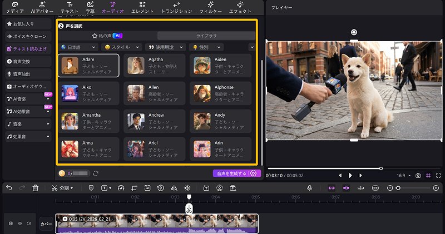The height and width of the screenshot is (234, 445).
Task: Click the freeze frame snowflake icon
Action: point(187,188)
